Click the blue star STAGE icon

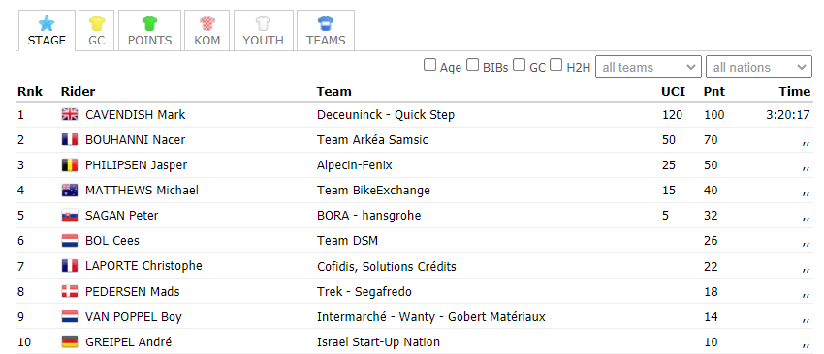[x=47, y=23]
